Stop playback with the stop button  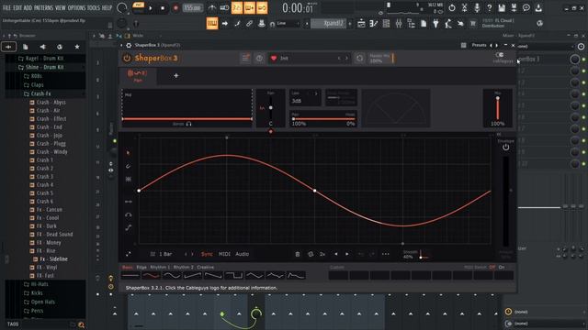[163, 8]
